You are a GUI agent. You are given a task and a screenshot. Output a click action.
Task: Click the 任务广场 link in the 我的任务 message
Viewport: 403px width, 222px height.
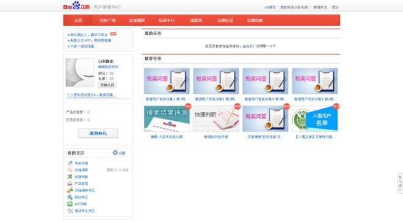tap(253, 46)
